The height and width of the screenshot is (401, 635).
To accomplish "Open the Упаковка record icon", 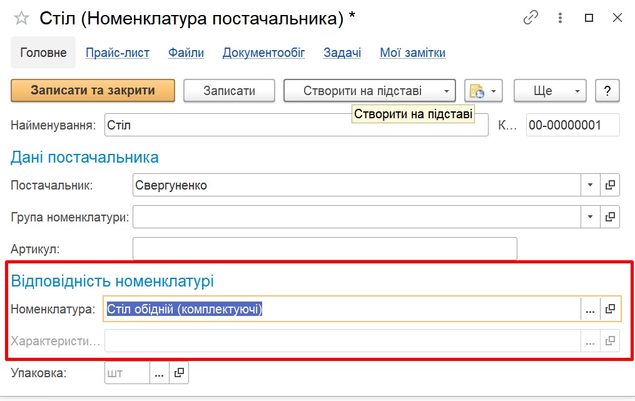I will (179, 373).
